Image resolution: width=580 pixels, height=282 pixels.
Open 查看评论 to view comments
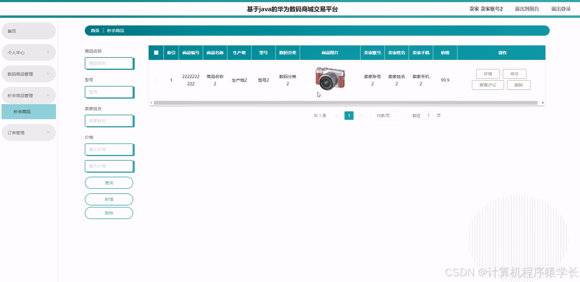point(488,85)
